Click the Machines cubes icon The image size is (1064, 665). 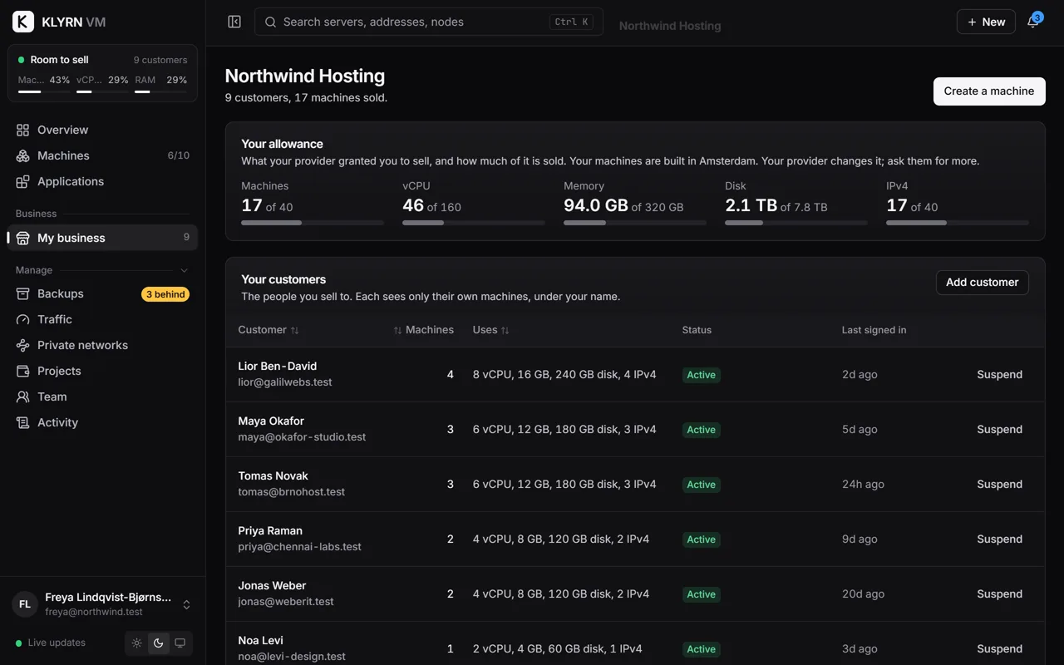(22, 155)
